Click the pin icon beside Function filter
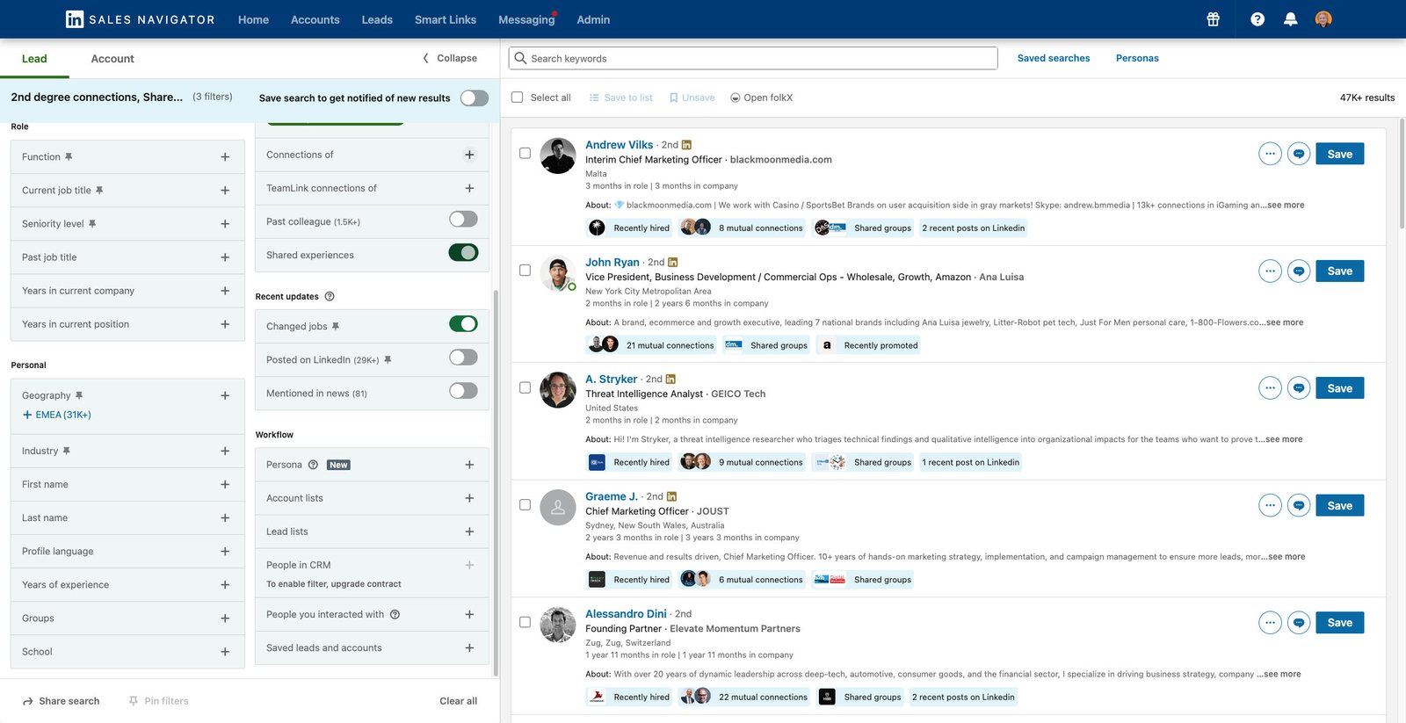The width and height of the screenshot is (1406, 723). (x=69, y=156)
